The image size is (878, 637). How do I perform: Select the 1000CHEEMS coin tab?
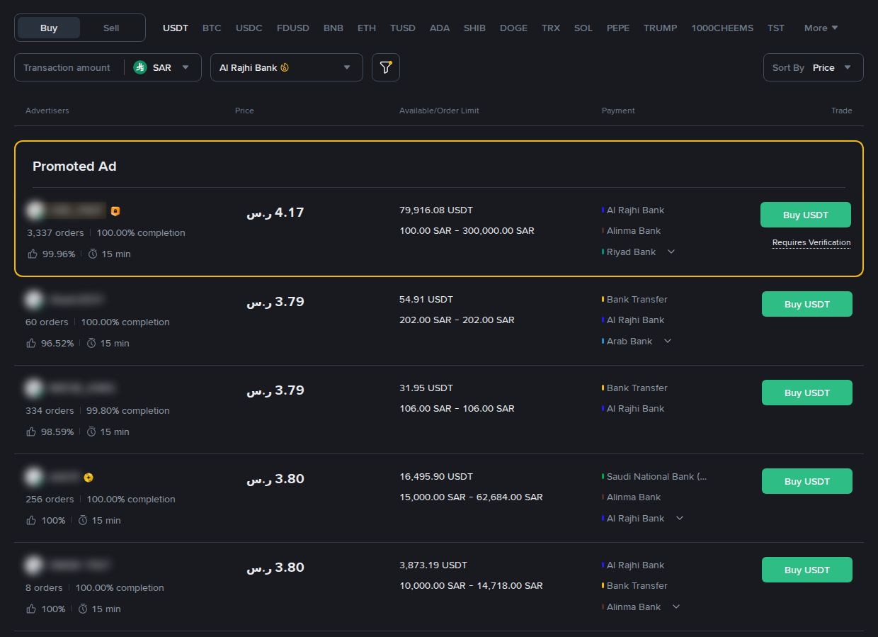[x=723, y=28]
